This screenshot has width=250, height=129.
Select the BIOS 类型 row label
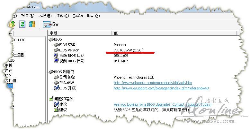67,45
